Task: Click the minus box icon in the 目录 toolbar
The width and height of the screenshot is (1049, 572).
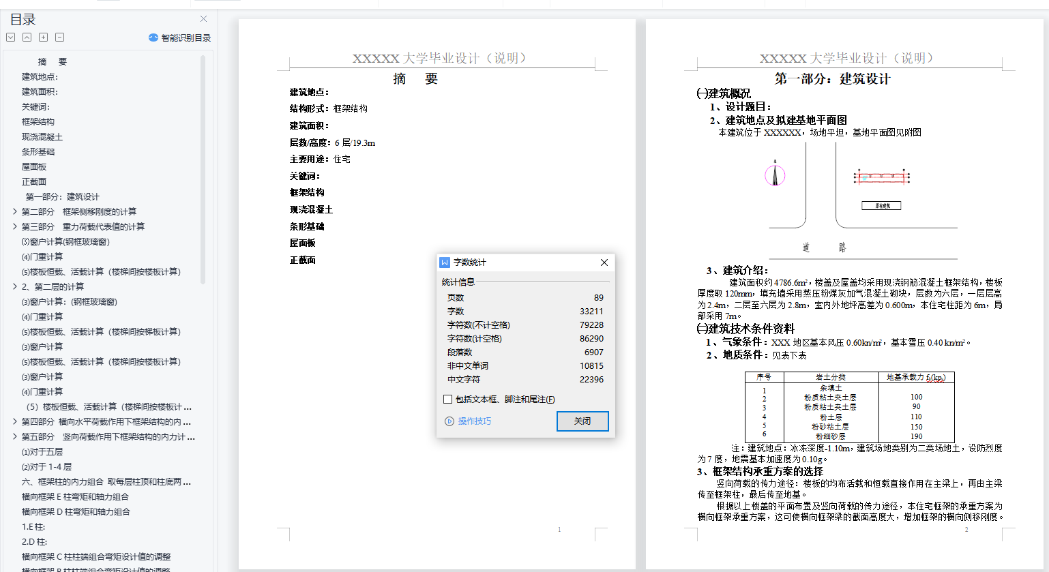Action: (59, 37)
